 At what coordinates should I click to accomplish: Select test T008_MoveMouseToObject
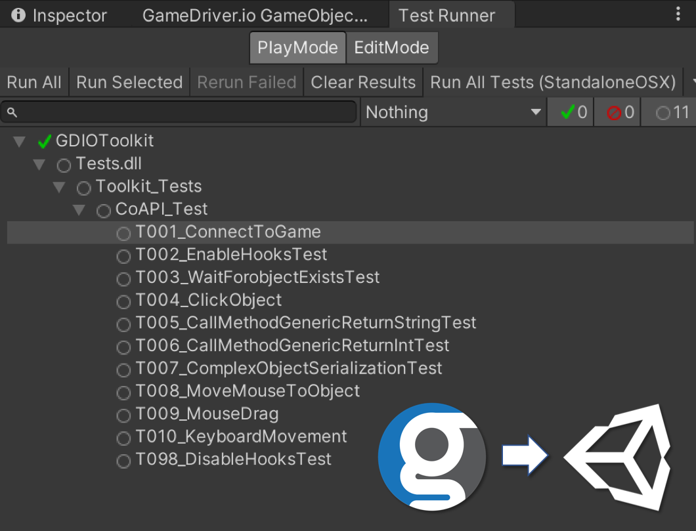(351, 391)
